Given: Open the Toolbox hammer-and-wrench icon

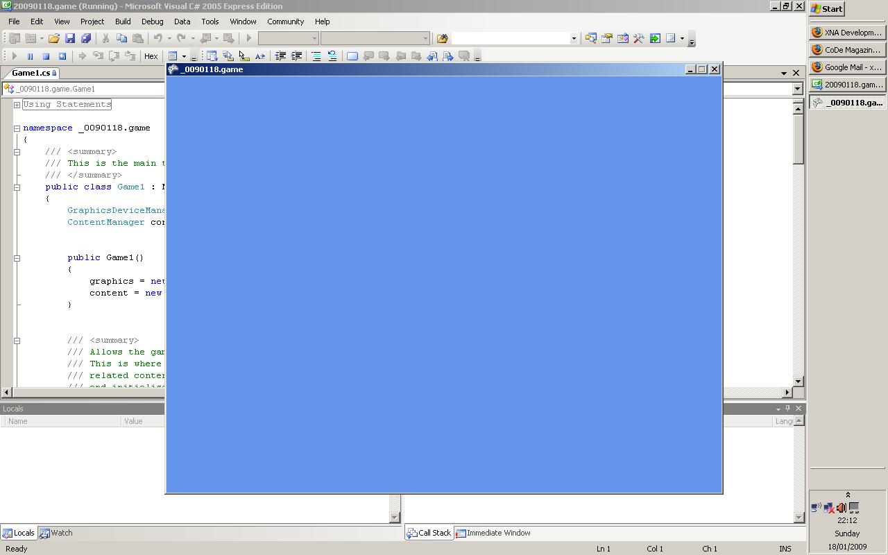Looking at the screenshot, I should [638, 38].
